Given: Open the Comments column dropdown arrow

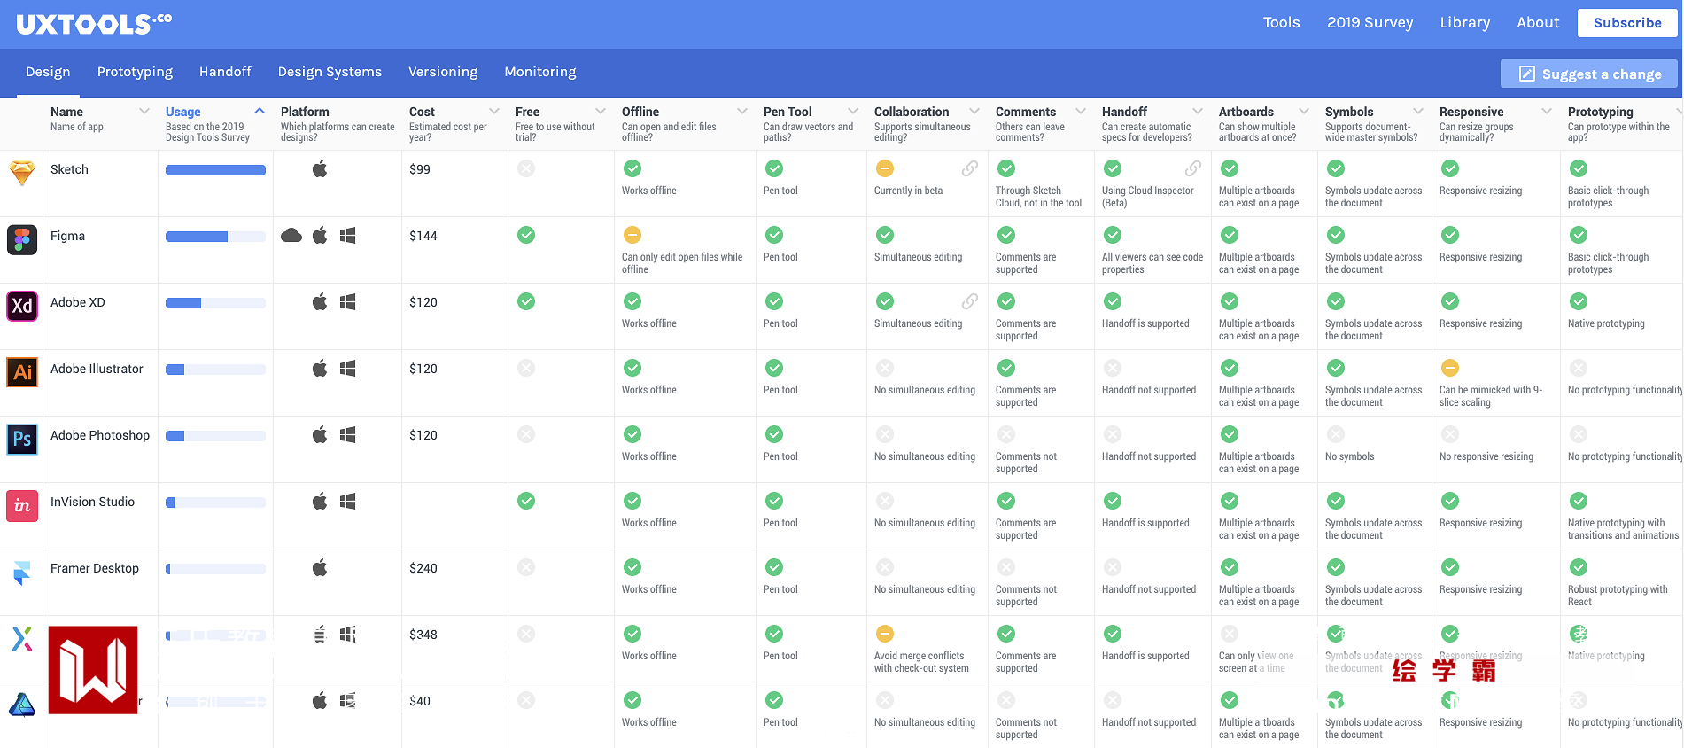Looking at the screenshot, I should pyautogui.click(x=1081, y=111).
